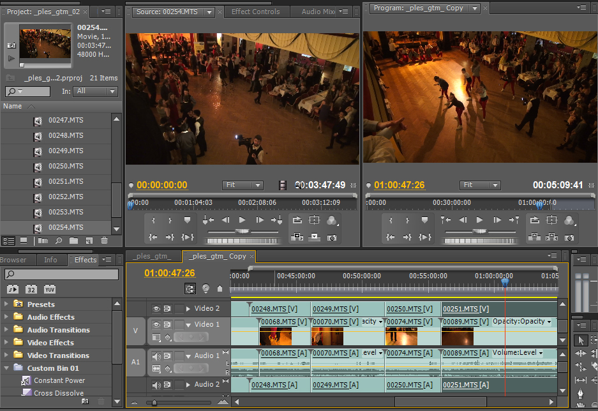Image resolution: width=598 pixels, height=411 pixels.
Task: Step back one frame in Program monitor
Action: (463, 220)
